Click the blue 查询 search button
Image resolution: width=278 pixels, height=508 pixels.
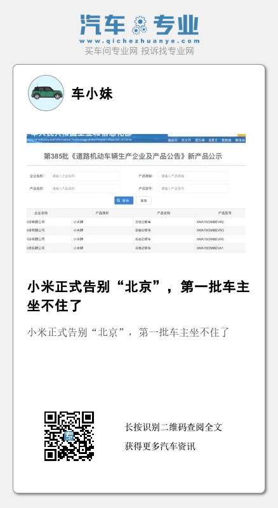pos(123,201)
